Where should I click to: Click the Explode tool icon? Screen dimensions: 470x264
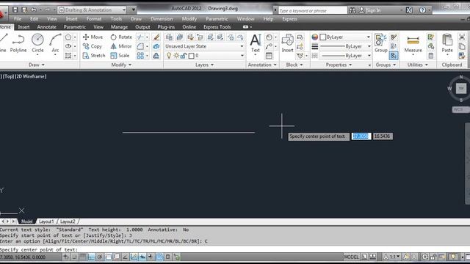156,46
